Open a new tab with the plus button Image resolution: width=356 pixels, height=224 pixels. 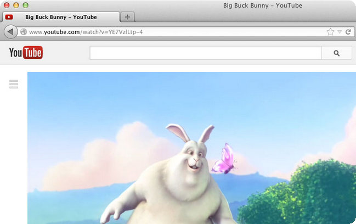pyautogui.click(x=127, y=17)
